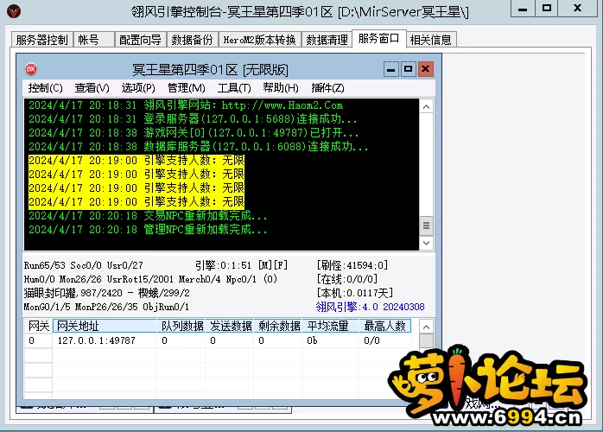Sort by 队列数据 column header
603x432 pixels.
(x=181, y=327)
